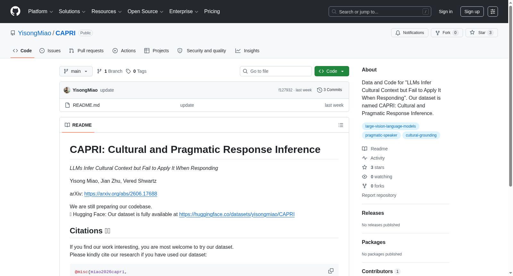
Task: Open the arXiv paper link
Action: point(121,194)
